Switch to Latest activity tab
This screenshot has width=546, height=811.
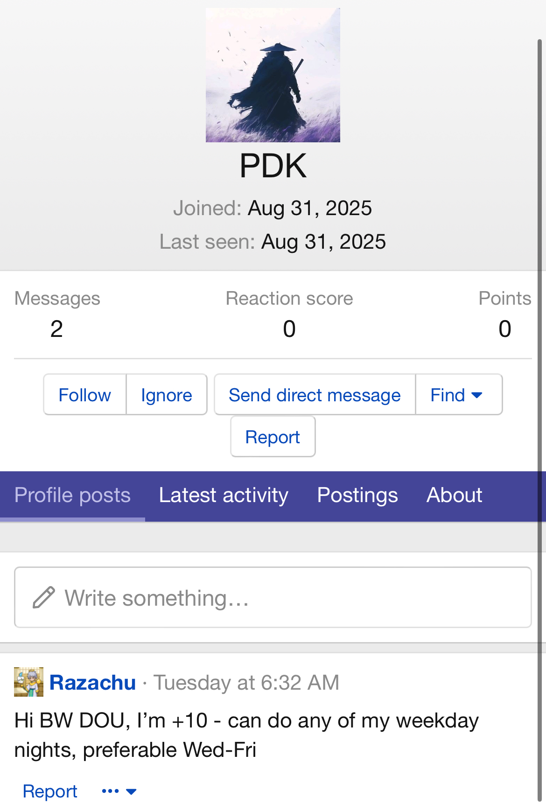[x=224, y=496]
